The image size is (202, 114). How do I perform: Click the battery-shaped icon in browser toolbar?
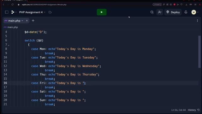(191, 4)
